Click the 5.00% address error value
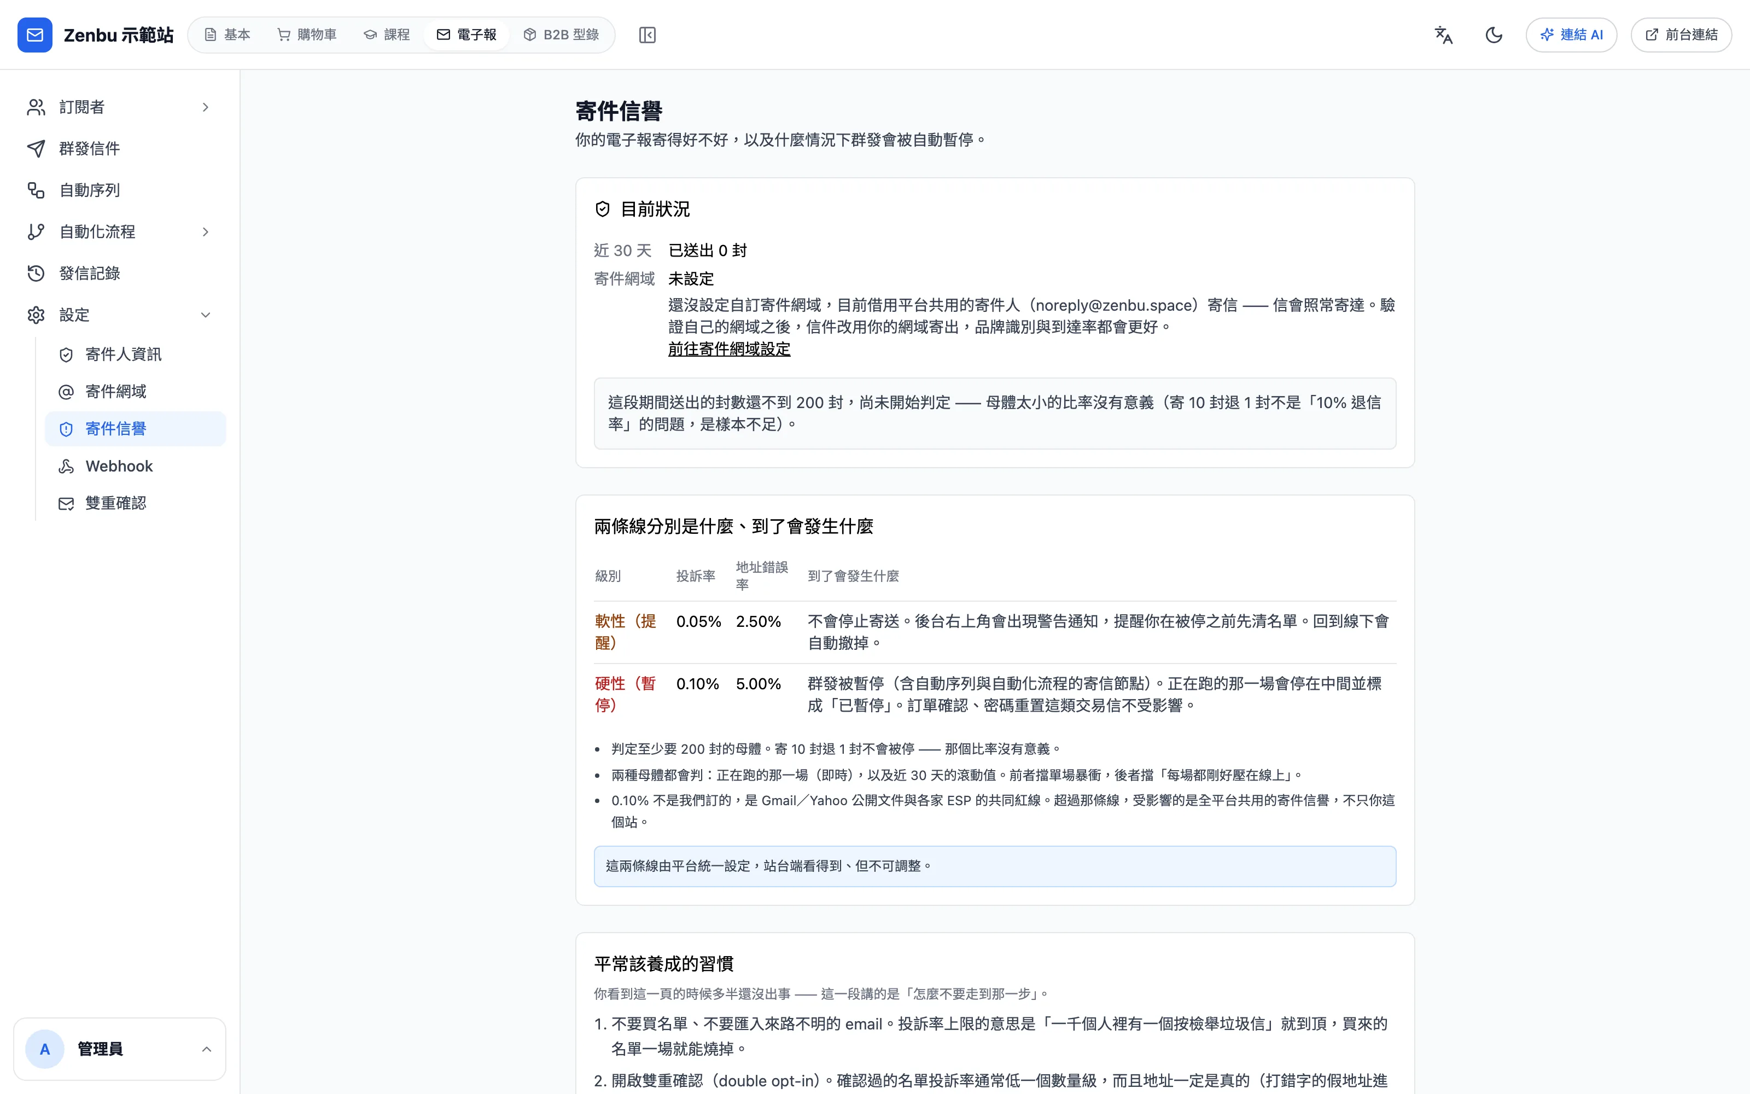This screenshot has width=1750, height=1094. point(759,684)
